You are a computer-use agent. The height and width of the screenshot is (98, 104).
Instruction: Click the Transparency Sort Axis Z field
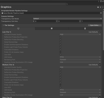point(92,21)
